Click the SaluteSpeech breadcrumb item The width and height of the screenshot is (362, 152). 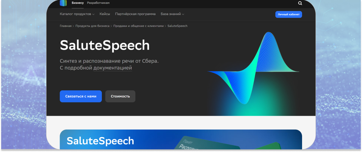[x=177, y=26]
